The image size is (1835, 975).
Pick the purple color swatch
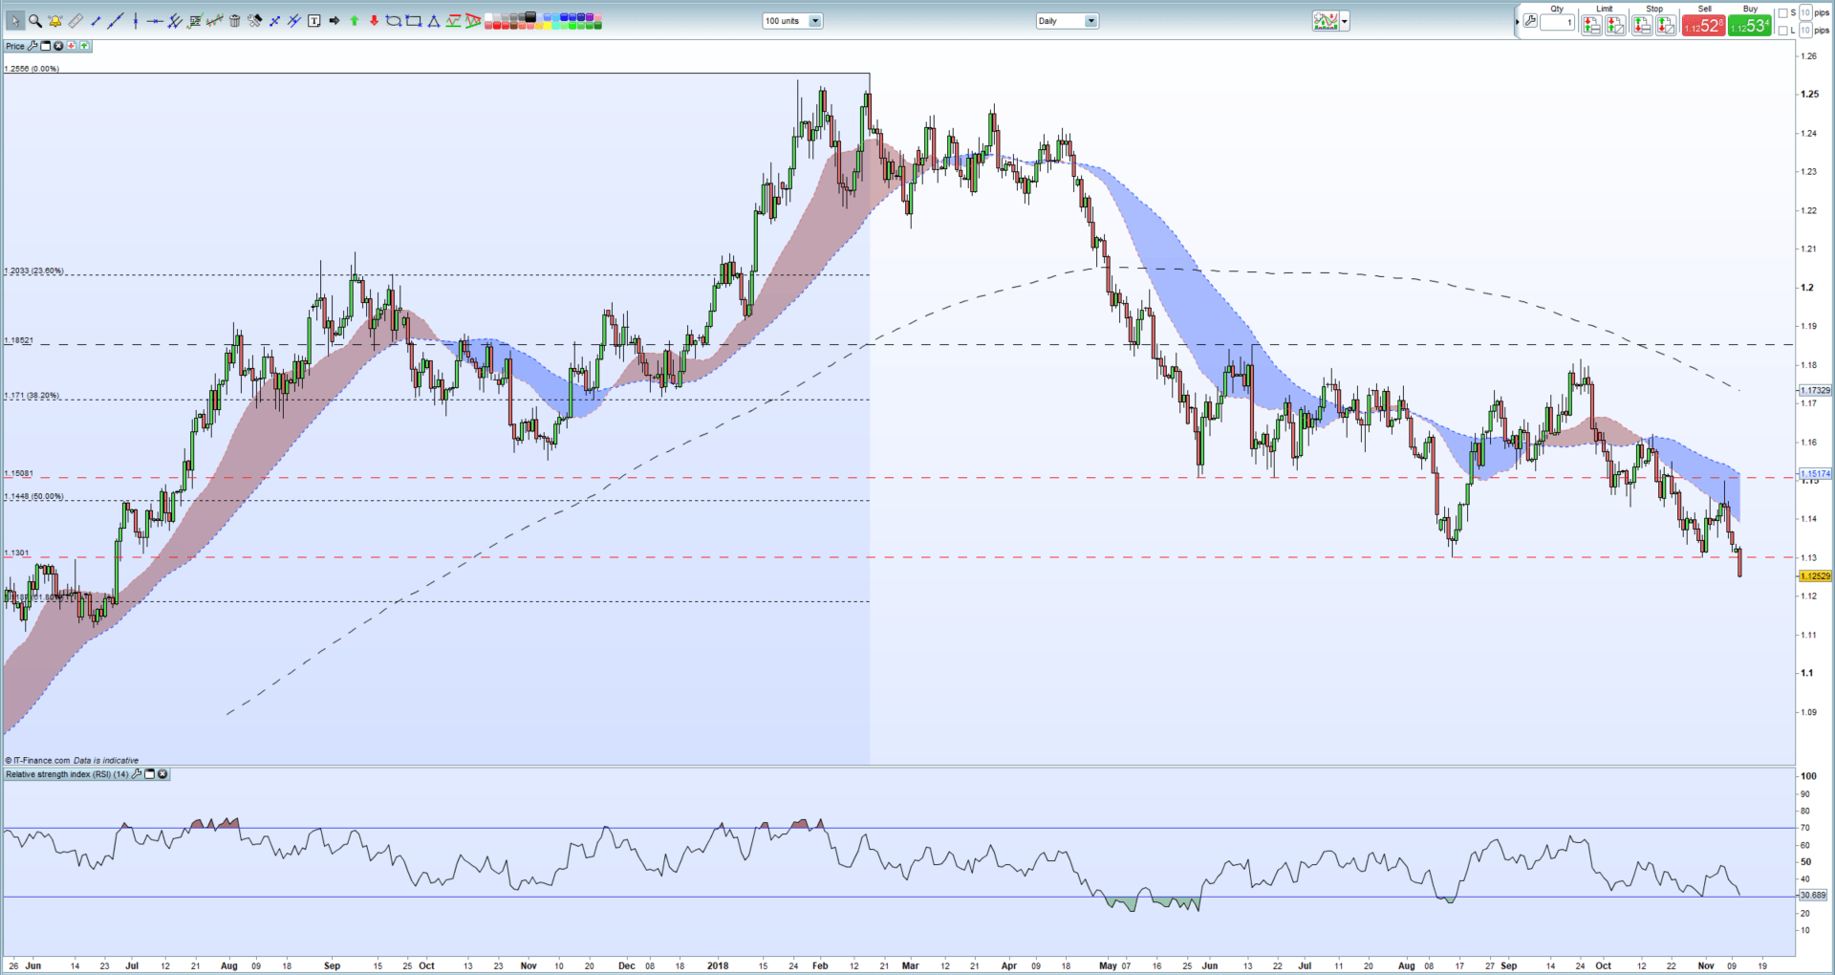pos(590,16)
